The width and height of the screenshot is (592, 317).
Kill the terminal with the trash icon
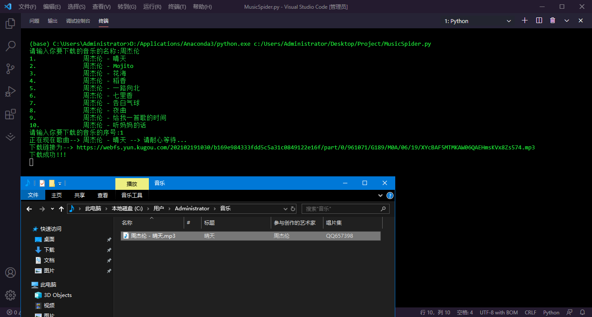(x=552, y=20)
